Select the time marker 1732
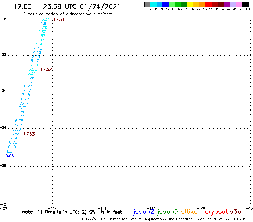 pyautogui.click(x=46, y=69)
